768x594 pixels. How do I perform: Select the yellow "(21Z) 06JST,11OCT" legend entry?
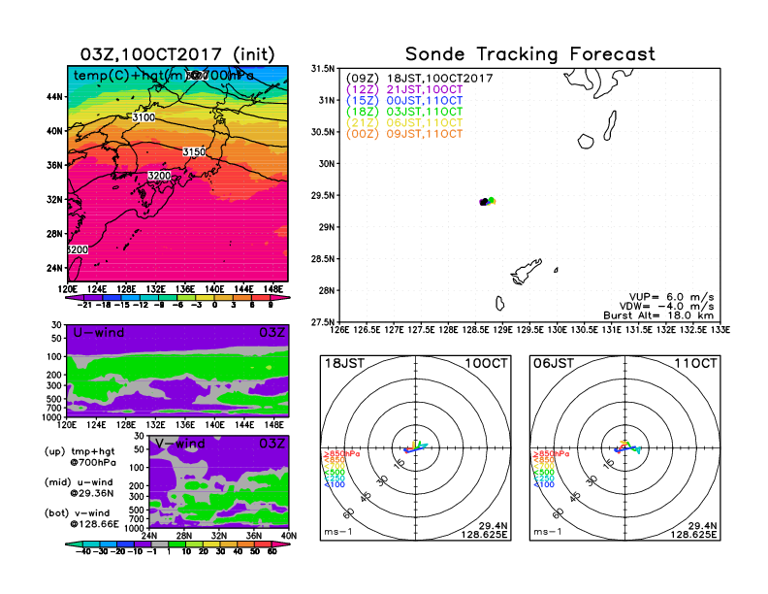click(x=404, y=123)
